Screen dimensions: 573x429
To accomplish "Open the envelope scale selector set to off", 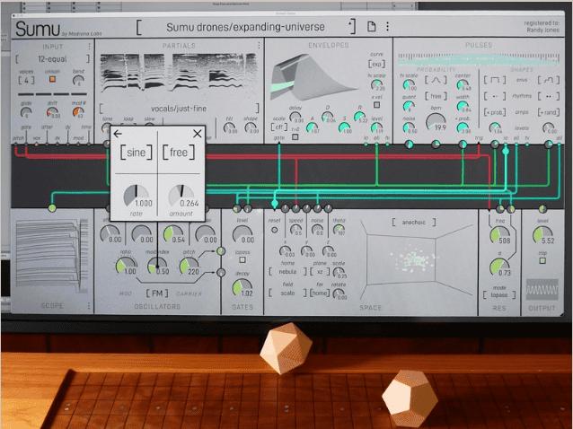I will 278,127.
